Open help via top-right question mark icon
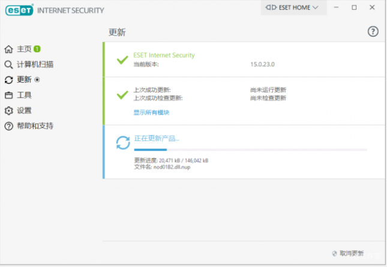The image size is (387, 267). [373, 32]
